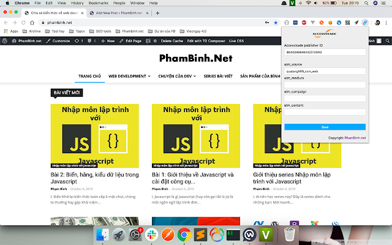Reload the phambinh.net page
Viewport: 392px width, 245px height.
[23, 23]
